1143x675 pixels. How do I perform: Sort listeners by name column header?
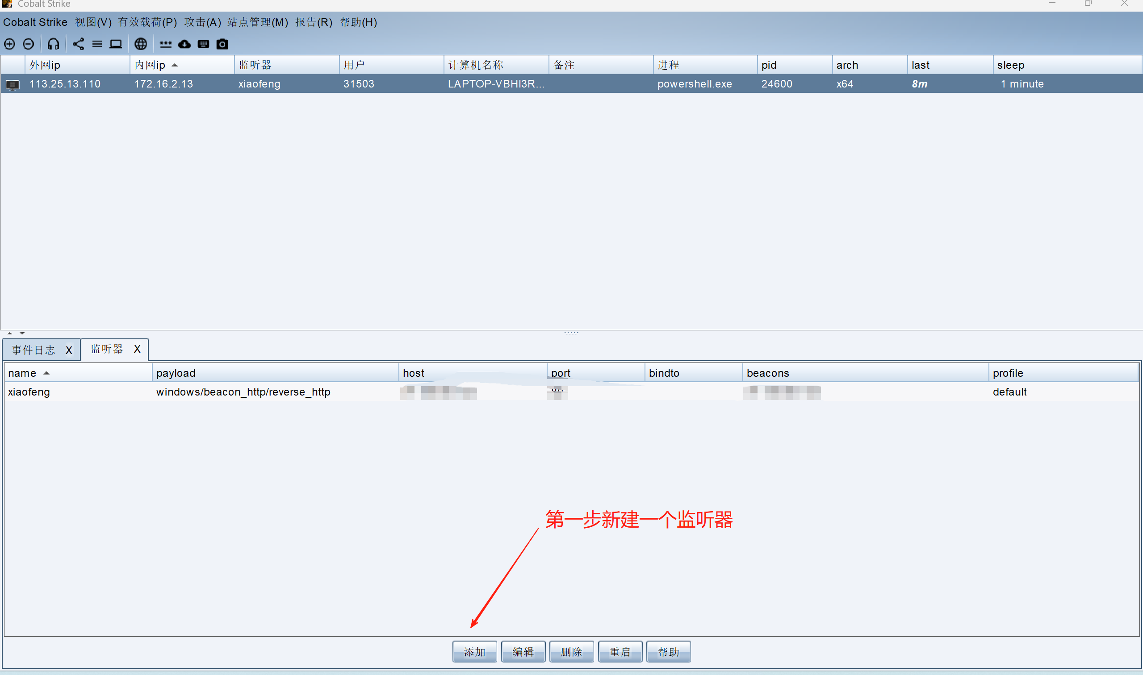(x=78, y=373)
